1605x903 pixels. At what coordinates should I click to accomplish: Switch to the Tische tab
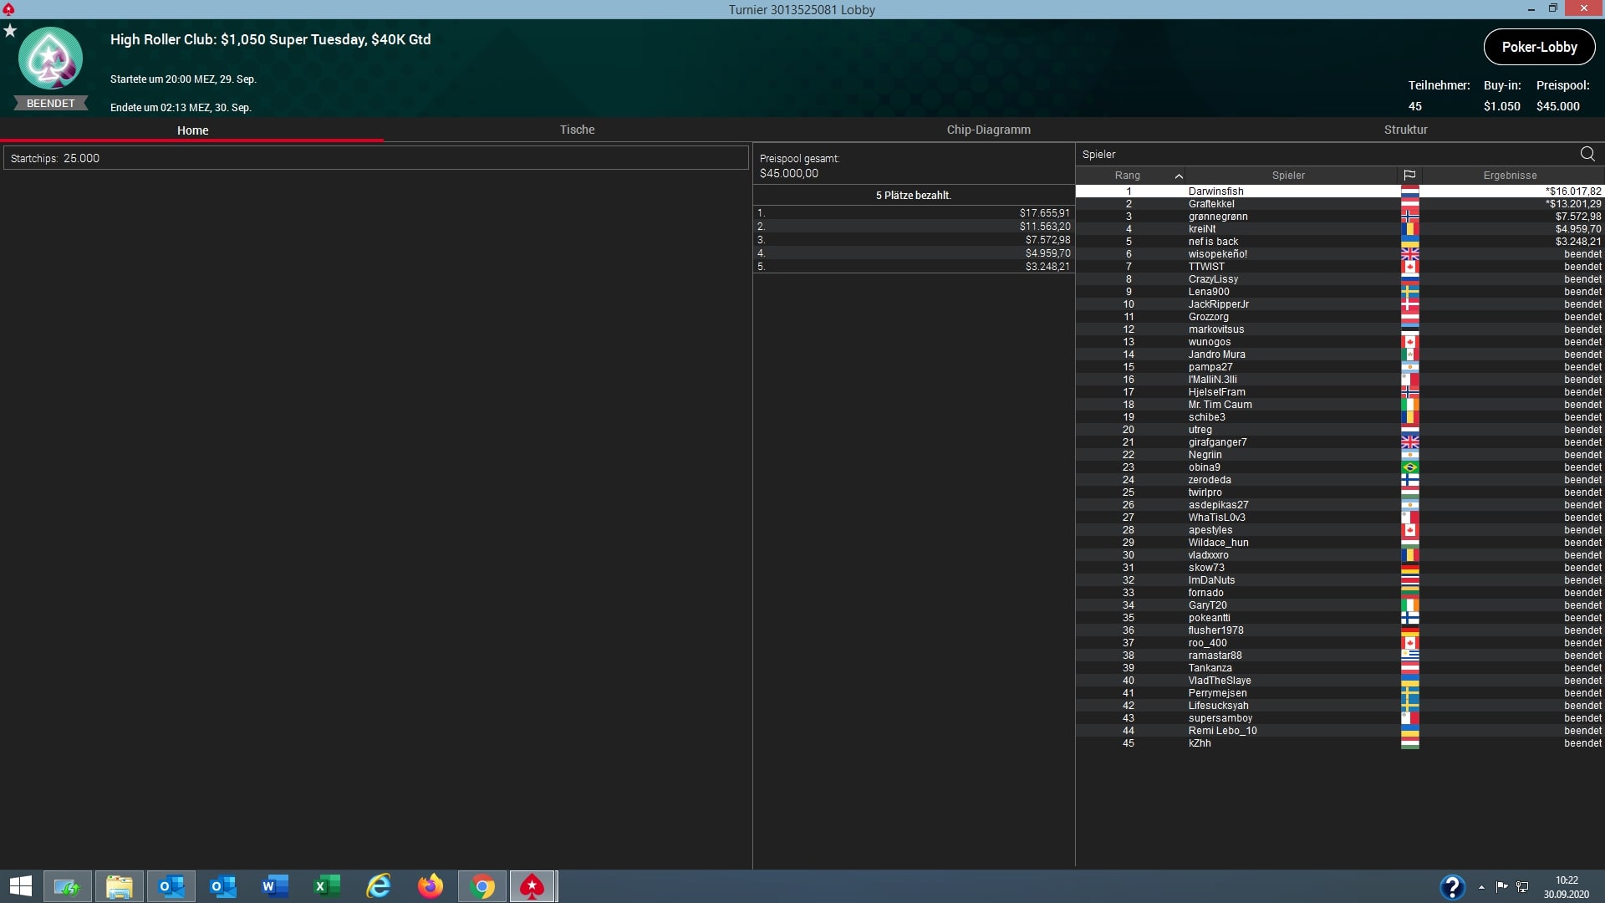[577, 130]
